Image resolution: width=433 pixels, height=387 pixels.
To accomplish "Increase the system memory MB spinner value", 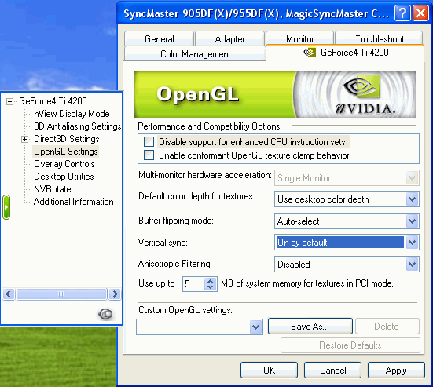I will pos(210,281).
